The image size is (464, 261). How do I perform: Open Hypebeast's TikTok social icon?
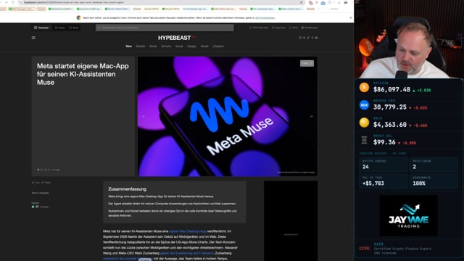(308, 38)
